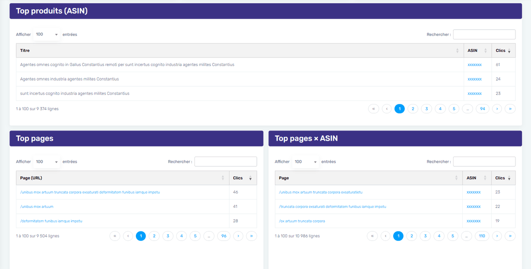Screen dimensions: 531x269
Task: Select page 1 in Top pages × ASIN
Action: tap(398, 236)
